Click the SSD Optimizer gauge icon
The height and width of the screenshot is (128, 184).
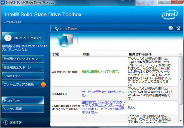click(8, 38)
